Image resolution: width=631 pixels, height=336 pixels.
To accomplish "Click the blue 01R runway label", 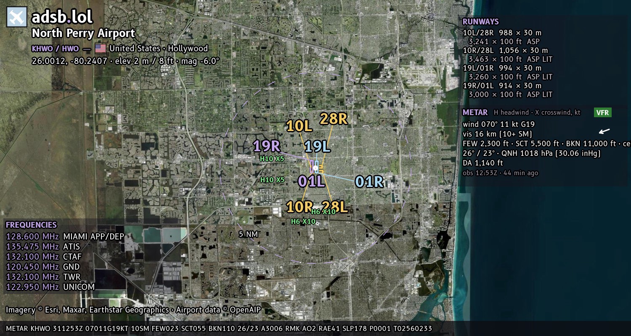I will click(x=369, y=181).
